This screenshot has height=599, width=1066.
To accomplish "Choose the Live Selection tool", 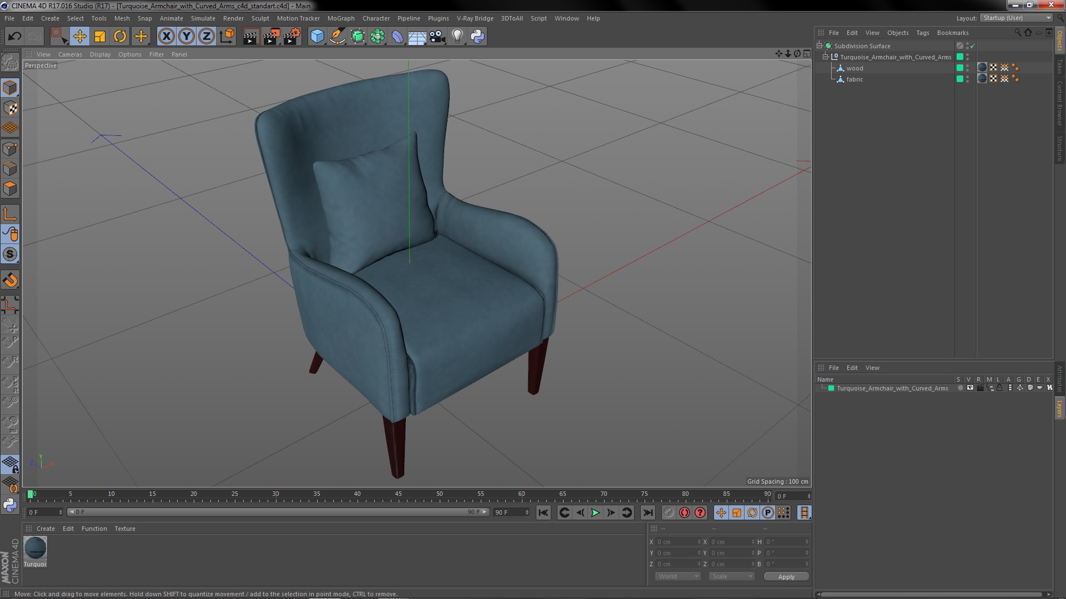I will pos(58,37).
